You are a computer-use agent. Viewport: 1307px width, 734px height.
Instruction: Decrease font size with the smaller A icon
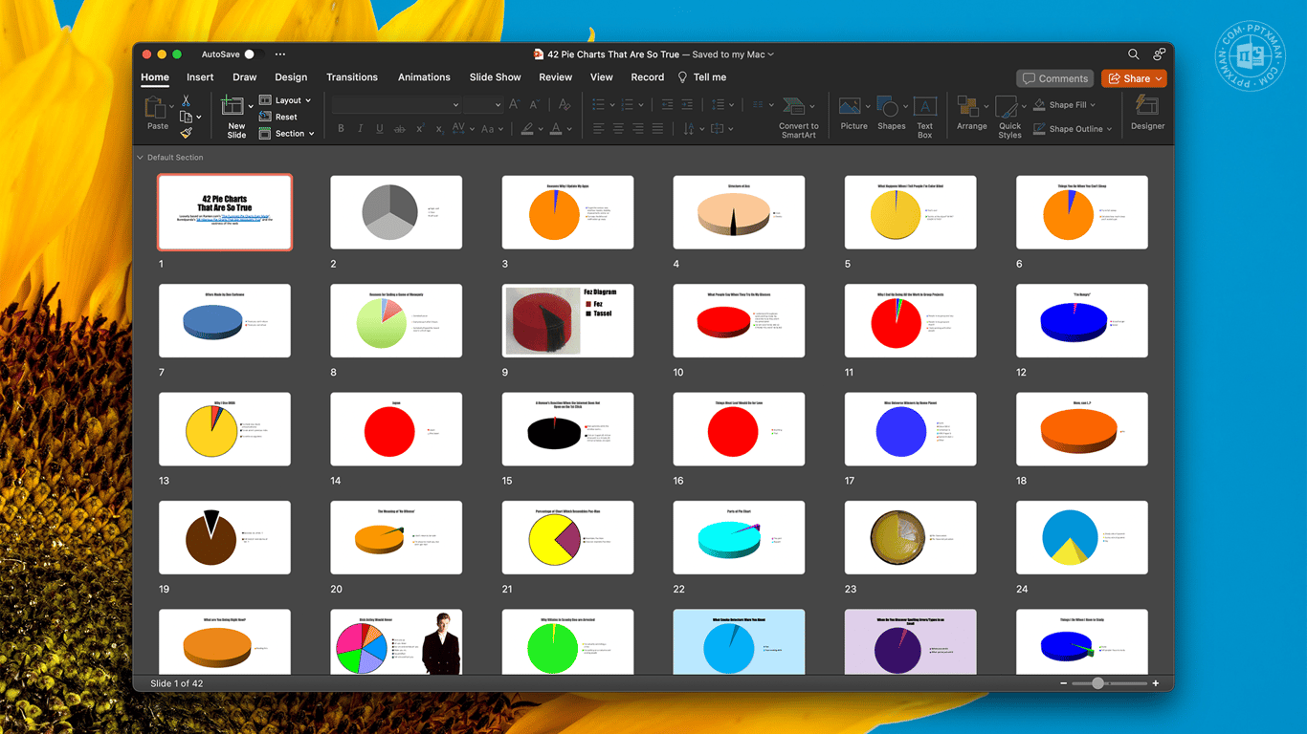(x=534, y=104)
